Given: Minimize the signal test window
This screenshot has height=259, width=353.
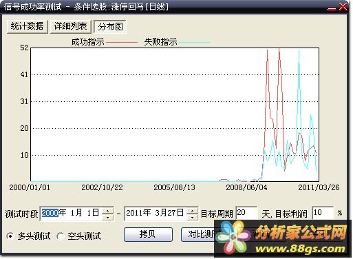Looking at the screenshot, I should tap(332, 8).
